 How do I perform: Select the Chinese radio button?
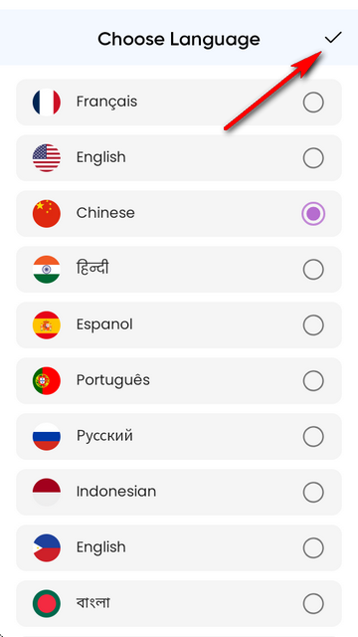click(313, 213)
